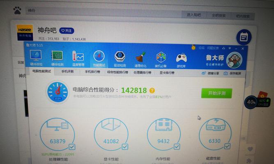Click the round blue calendar sign-in icon
Viewport: 274px width, 164px height.
click(x=244, y=37)
